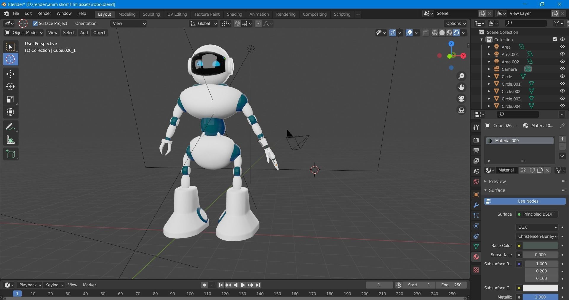
Task: Open the World properties tab
Action: pyautogui.click(x=476, y=182)
